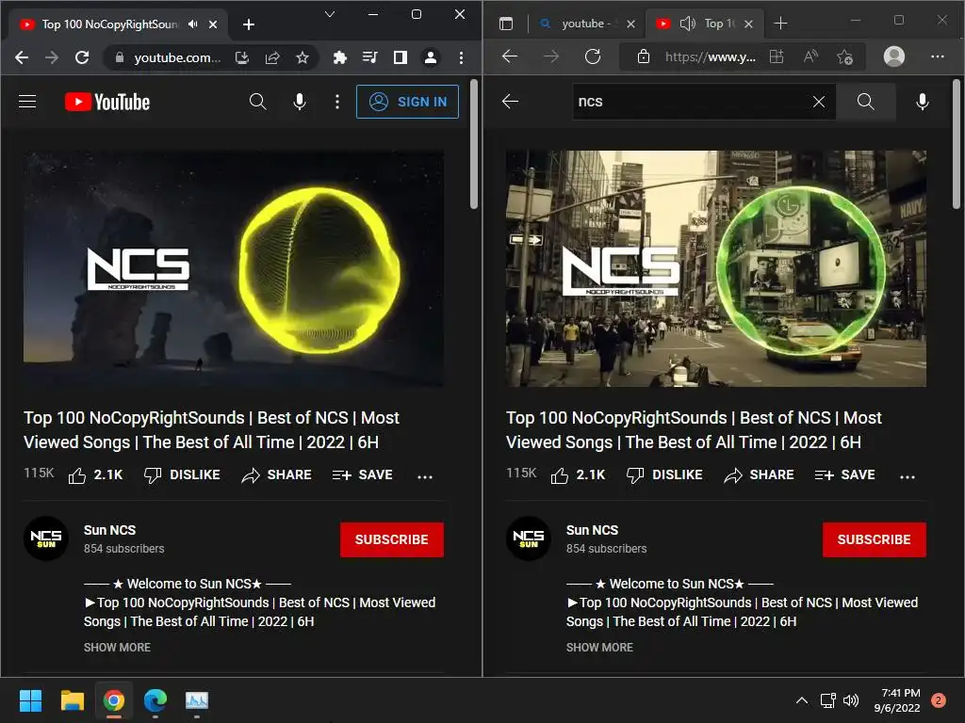Open Chrome three-dot menu
This screenshot has height=723, width=965.
click(x=461, y=57)
